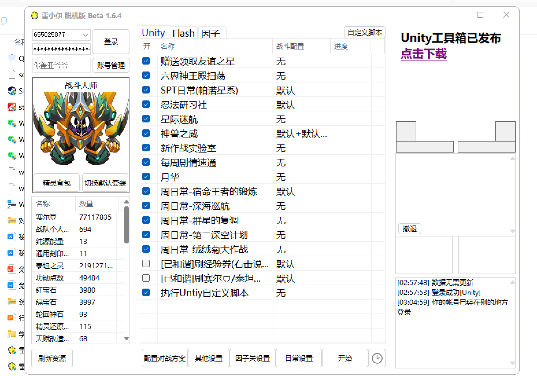Click the 开始 button

point(345,358)
